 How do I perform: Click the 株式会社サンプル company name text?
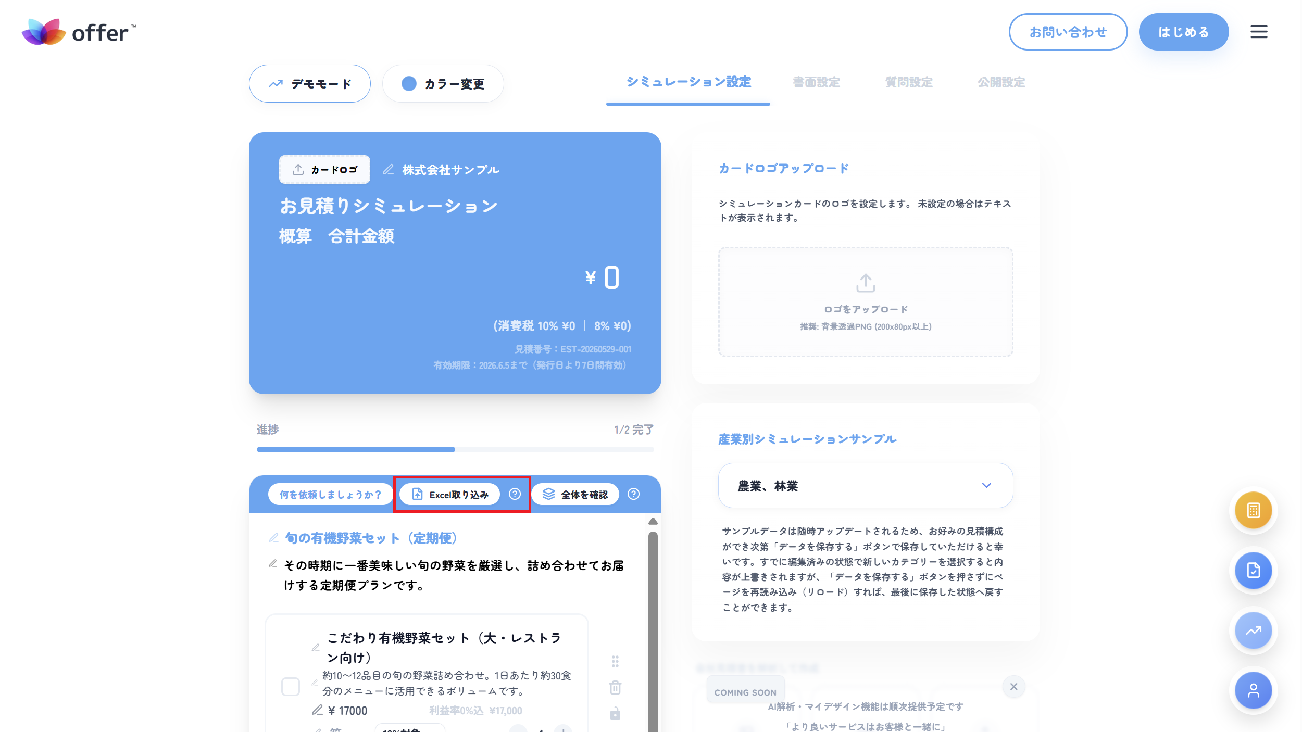450,170
